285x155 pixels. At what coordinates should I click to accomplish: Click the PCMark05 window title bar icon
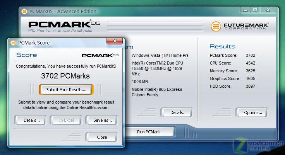coord(24,12)
